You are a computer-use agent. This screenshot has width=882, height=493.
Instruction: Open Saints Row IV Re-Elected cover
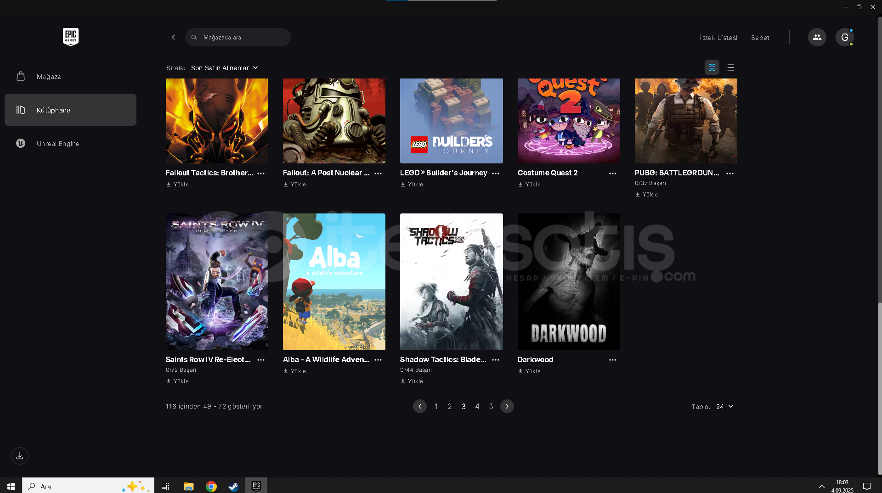coord(217,282)
